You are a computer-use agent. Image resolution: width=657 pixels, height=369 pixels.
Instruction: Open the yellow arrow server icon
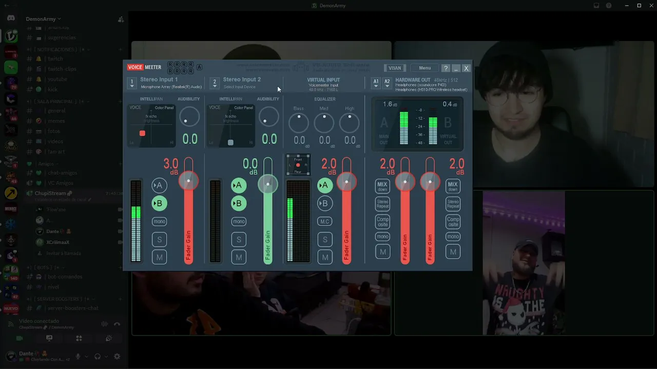[x=11, y=193]
